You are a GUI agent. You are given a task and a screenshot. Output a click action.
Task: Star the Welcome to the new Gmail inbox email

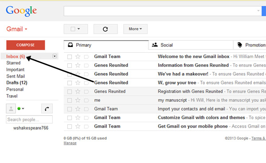pyautogui.click(x=78, y=57)
